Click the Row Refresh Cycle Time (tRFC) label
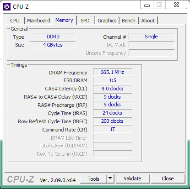Screen dimensions: 190x189 point(53,121)
